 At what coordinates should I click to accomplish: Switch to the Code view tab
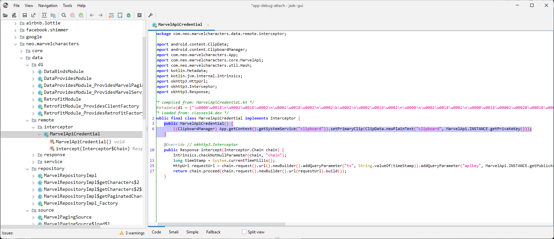(156, 232)
